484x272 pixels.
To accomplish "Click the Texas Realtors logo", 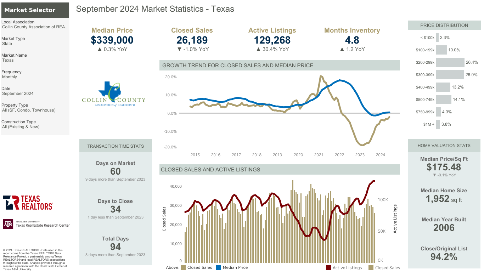I will [x=28, y=203].
